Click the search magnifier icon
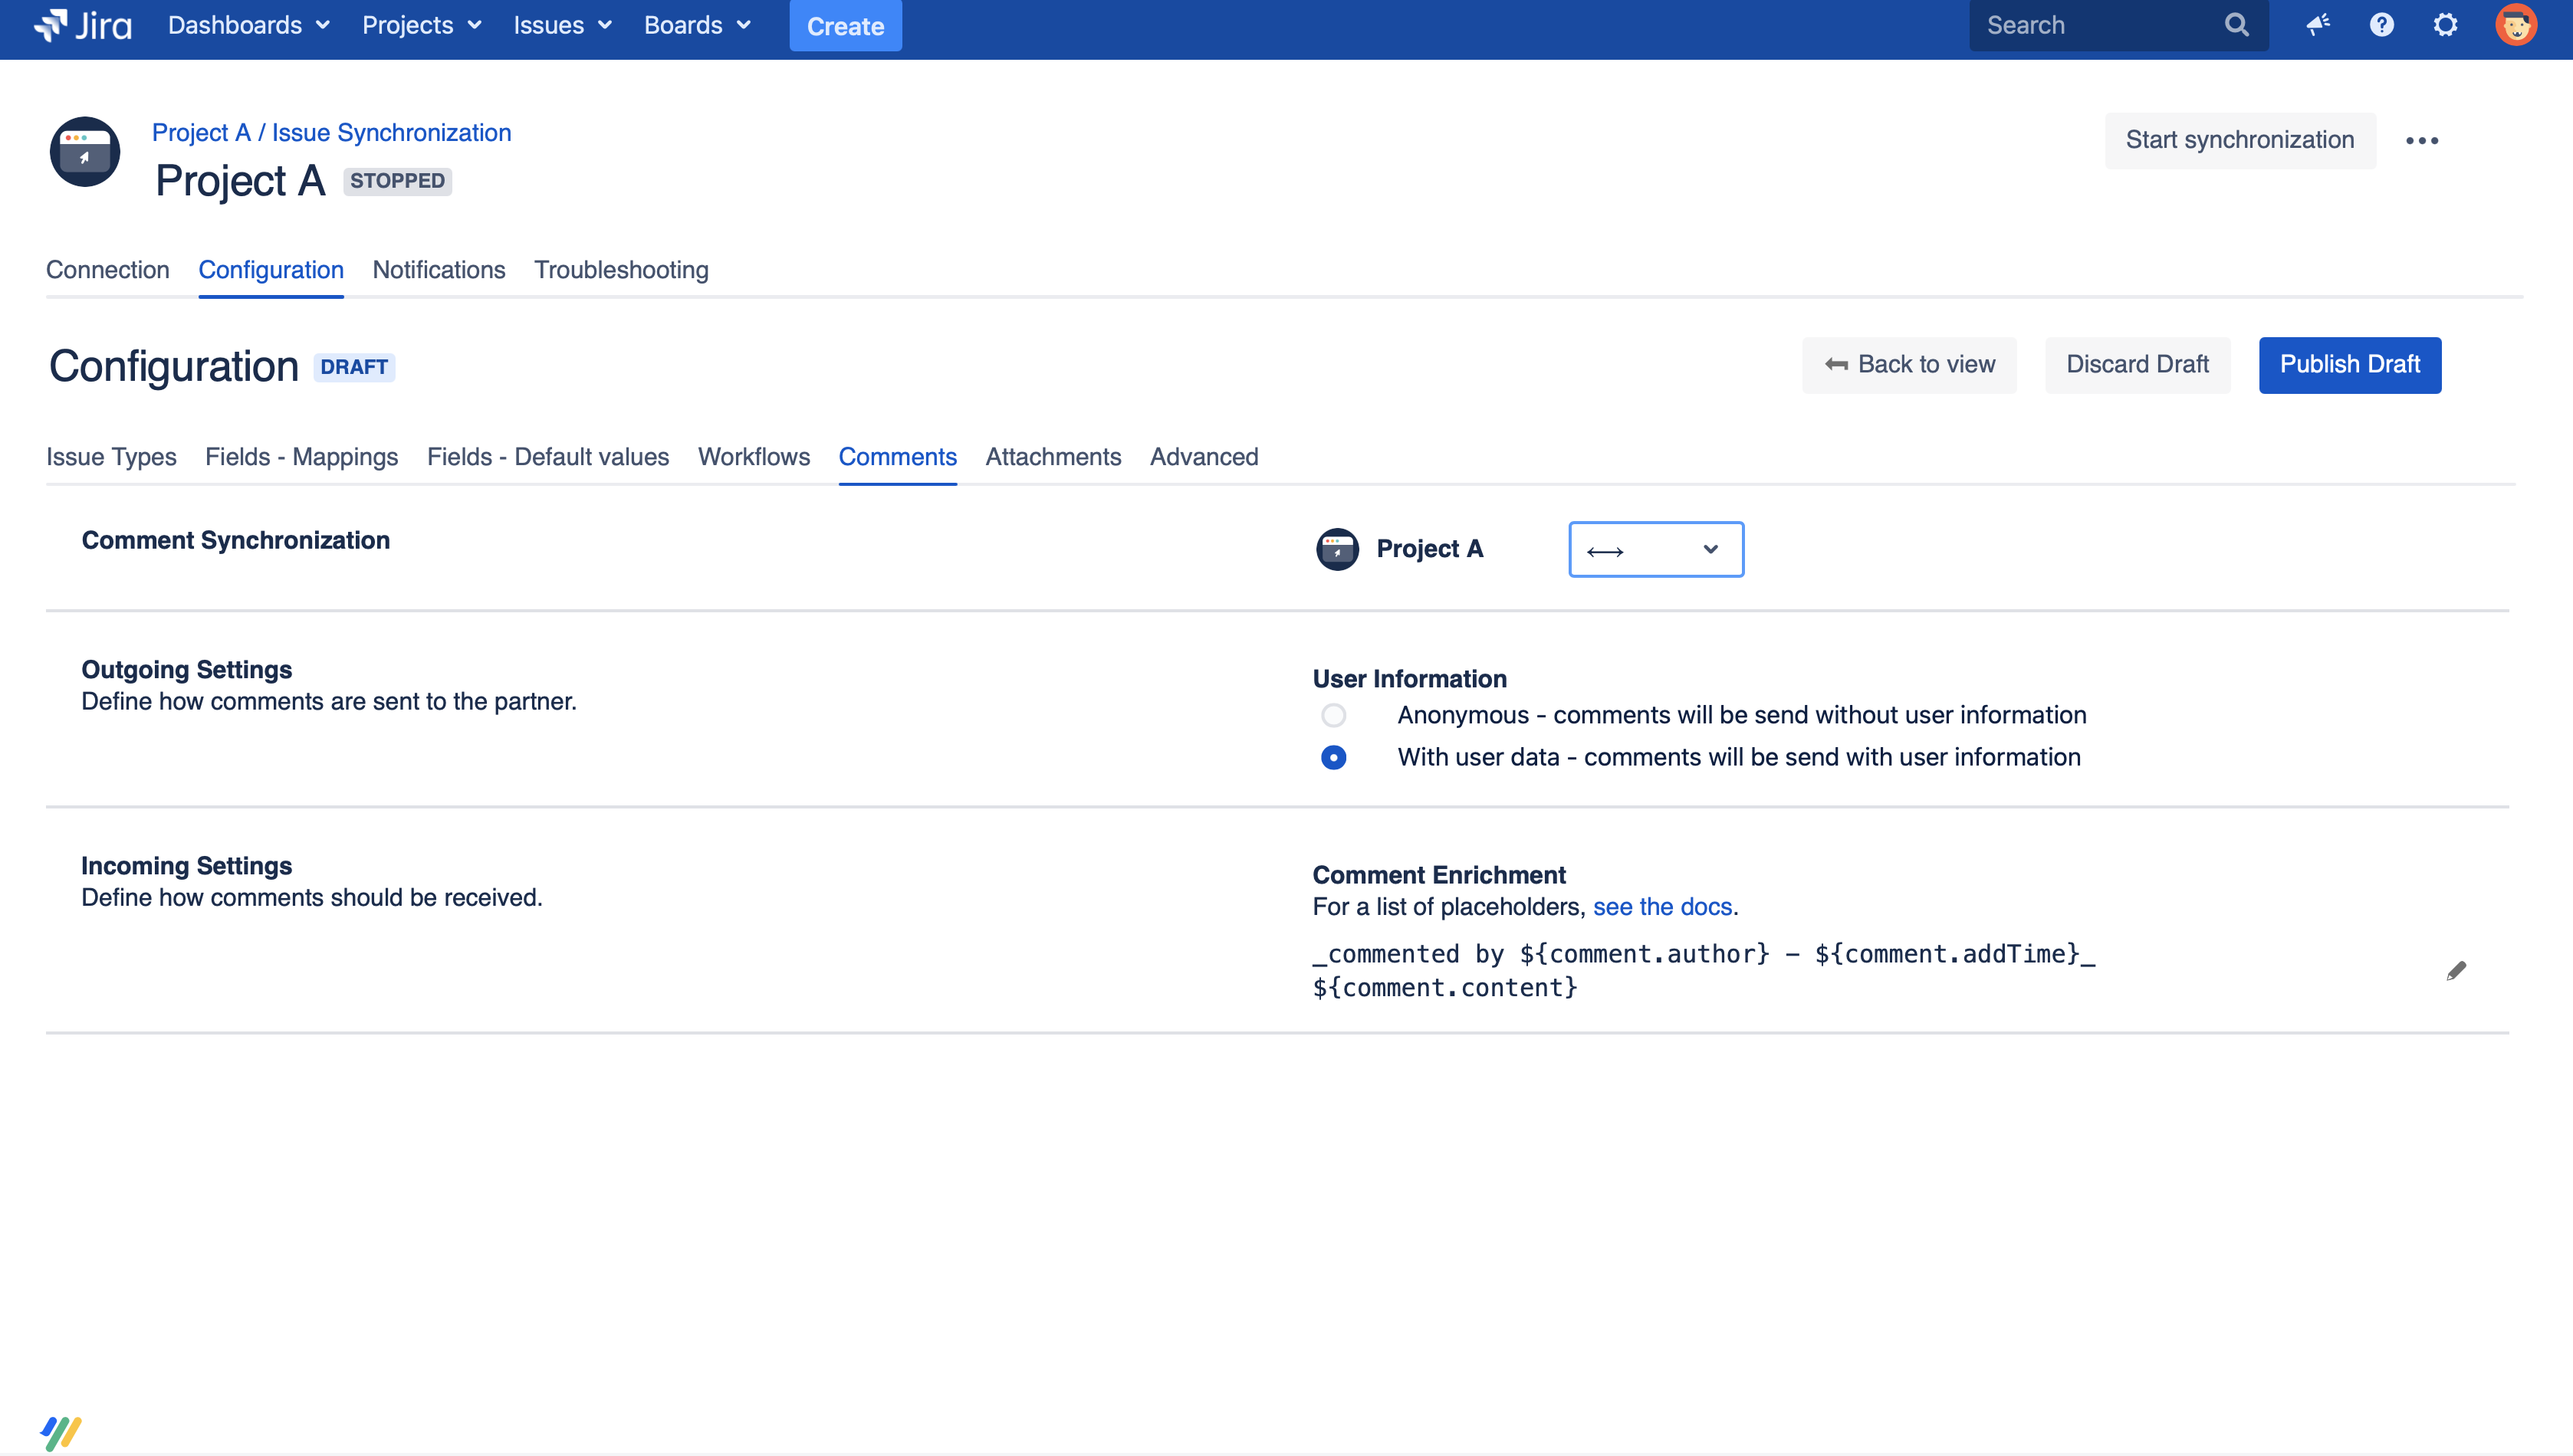The height and width of the screenshot is (1456, 2573). coord(2237,25)
